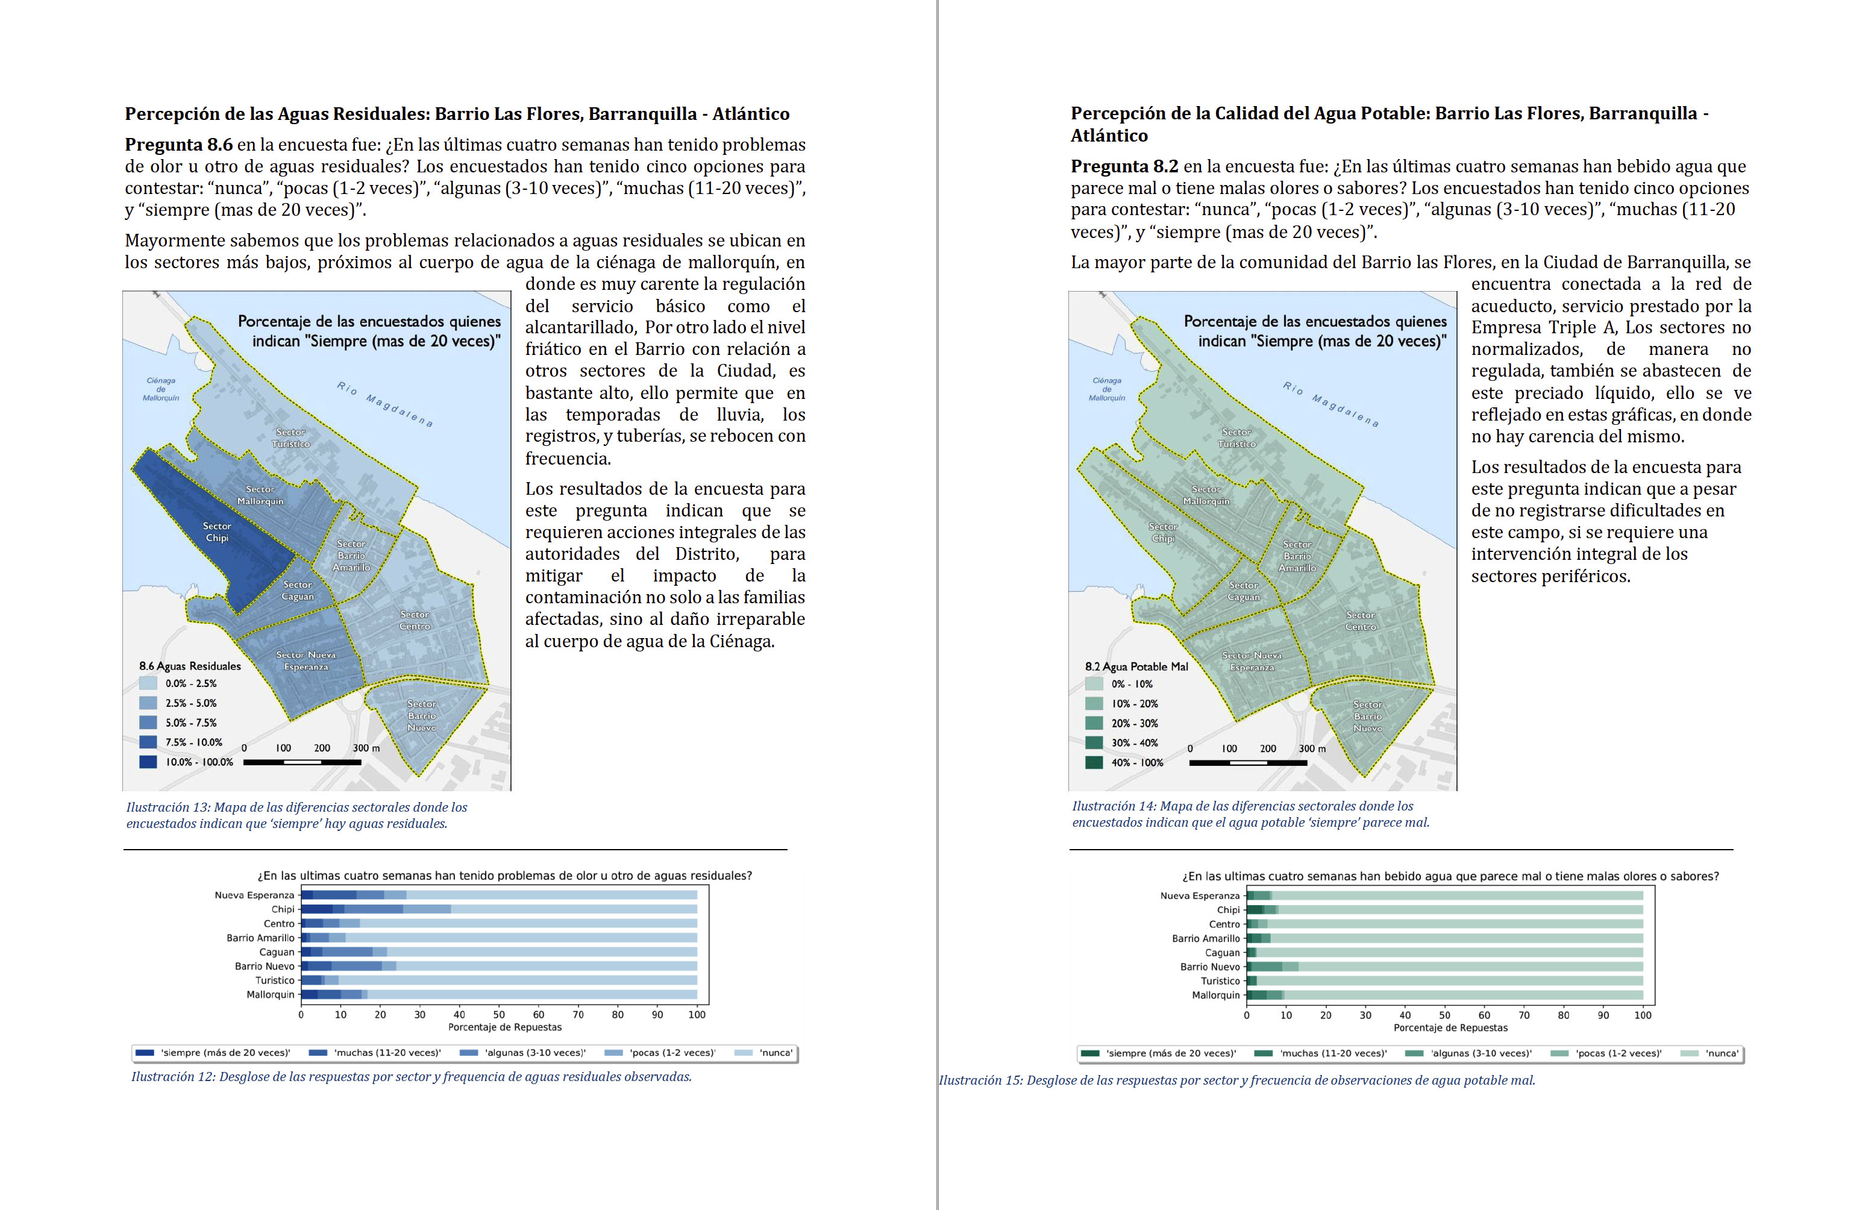Click the 20% - 30% green legend swatch
Image resolution: width=1874 pixels, height=1210 pixels.
tap(1094, 724)
